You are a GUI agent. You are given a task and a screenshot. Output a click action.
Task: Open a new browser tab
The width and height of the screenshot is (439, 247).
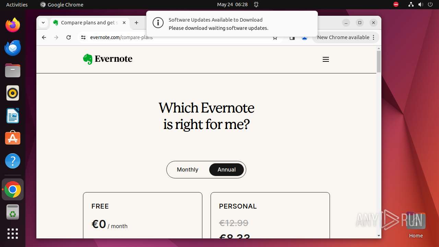(137, 23)
